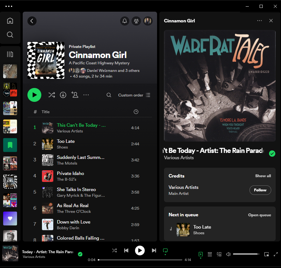Open artist The Three O'Clock link
This screenshot has width=281, height=268.
click(74, 212)
